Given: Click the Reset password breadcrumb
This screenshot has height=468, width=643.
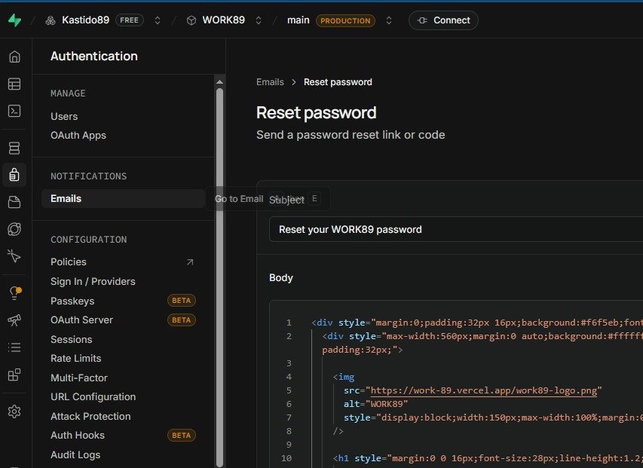Looking at the screenshot, I should (338, 82).
